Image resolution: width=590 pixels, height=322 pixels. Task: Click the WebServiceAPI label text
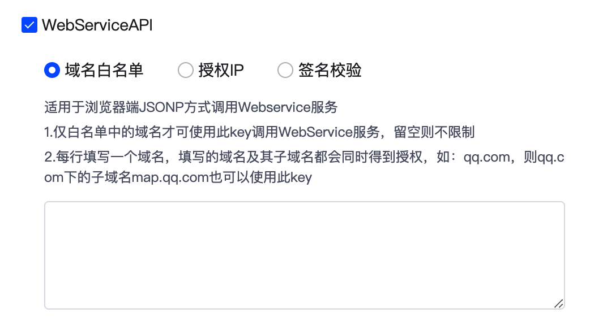pyautogui.click(x=97, y=25)
